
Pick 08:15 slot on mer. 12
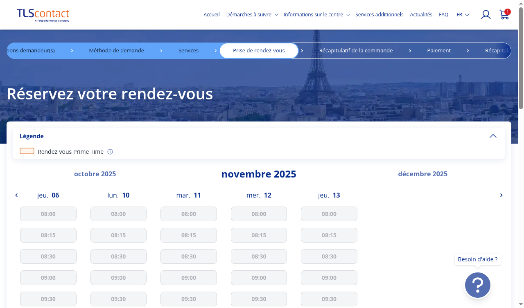(x=259, y=235)
